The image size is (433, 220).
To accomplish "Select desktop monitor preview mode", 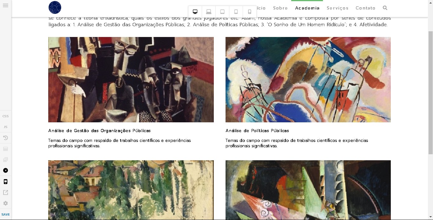I will click(x=195, y=12).
